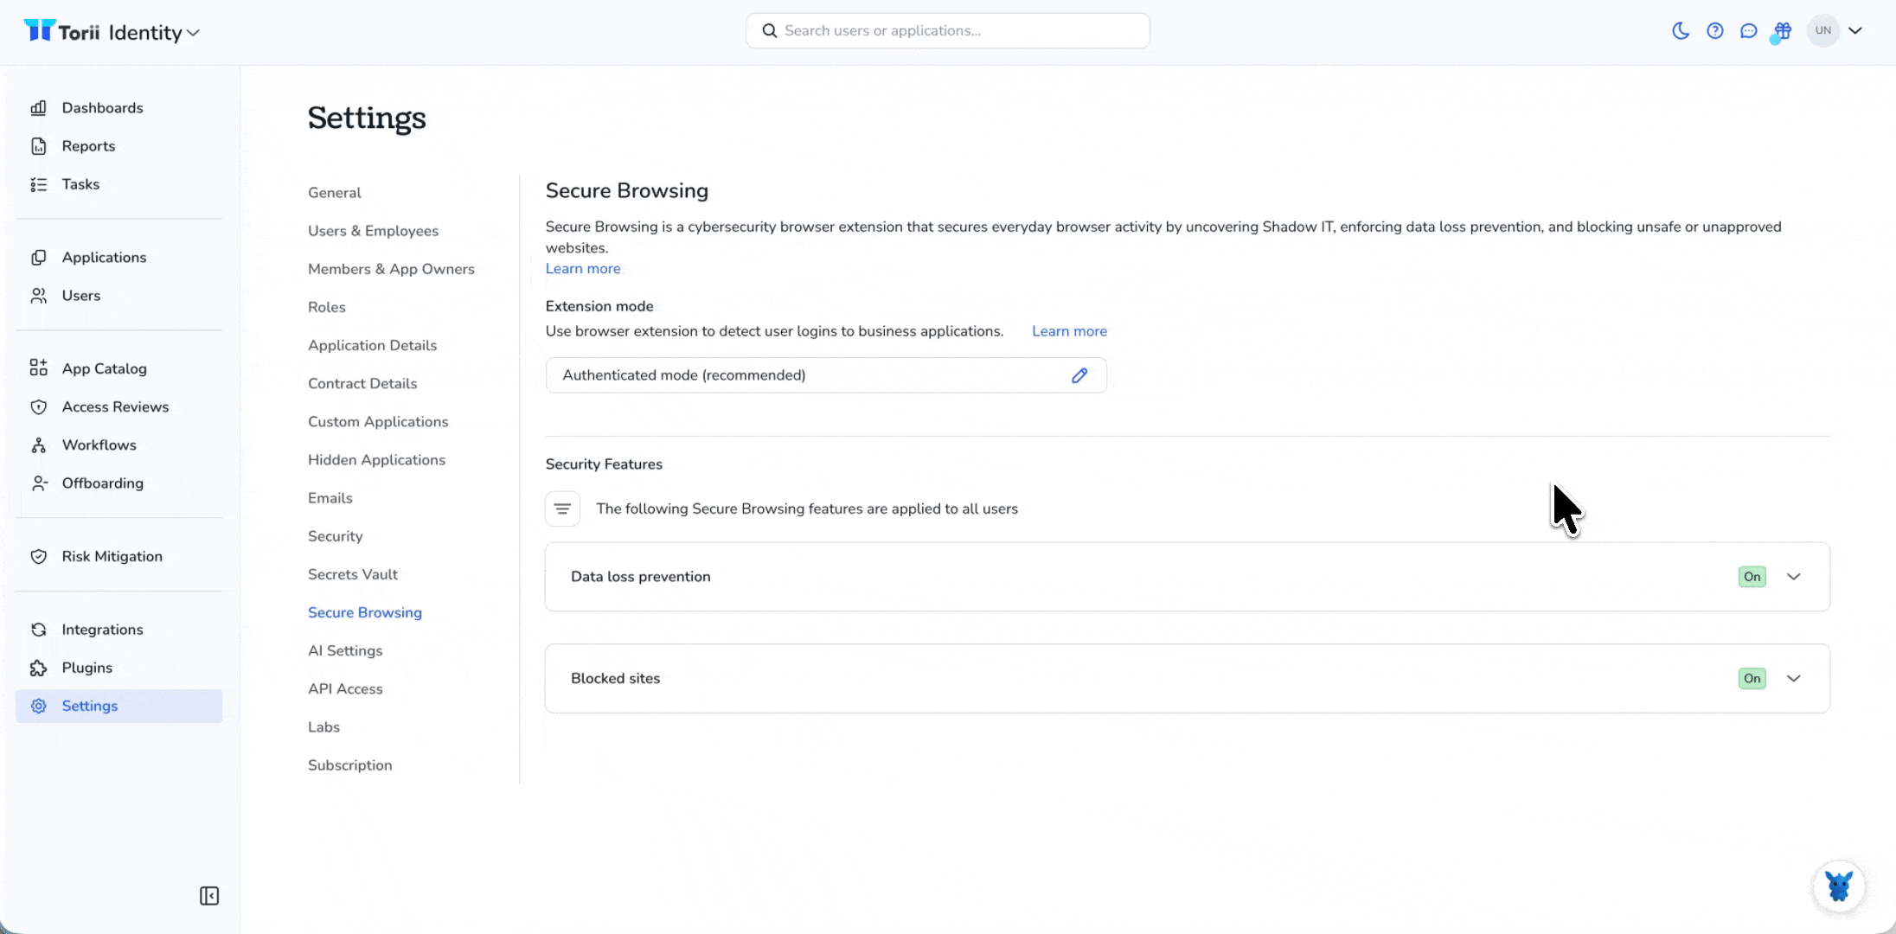Click the Integrations sync icon
1896x934 pixels.
[38, 630]
